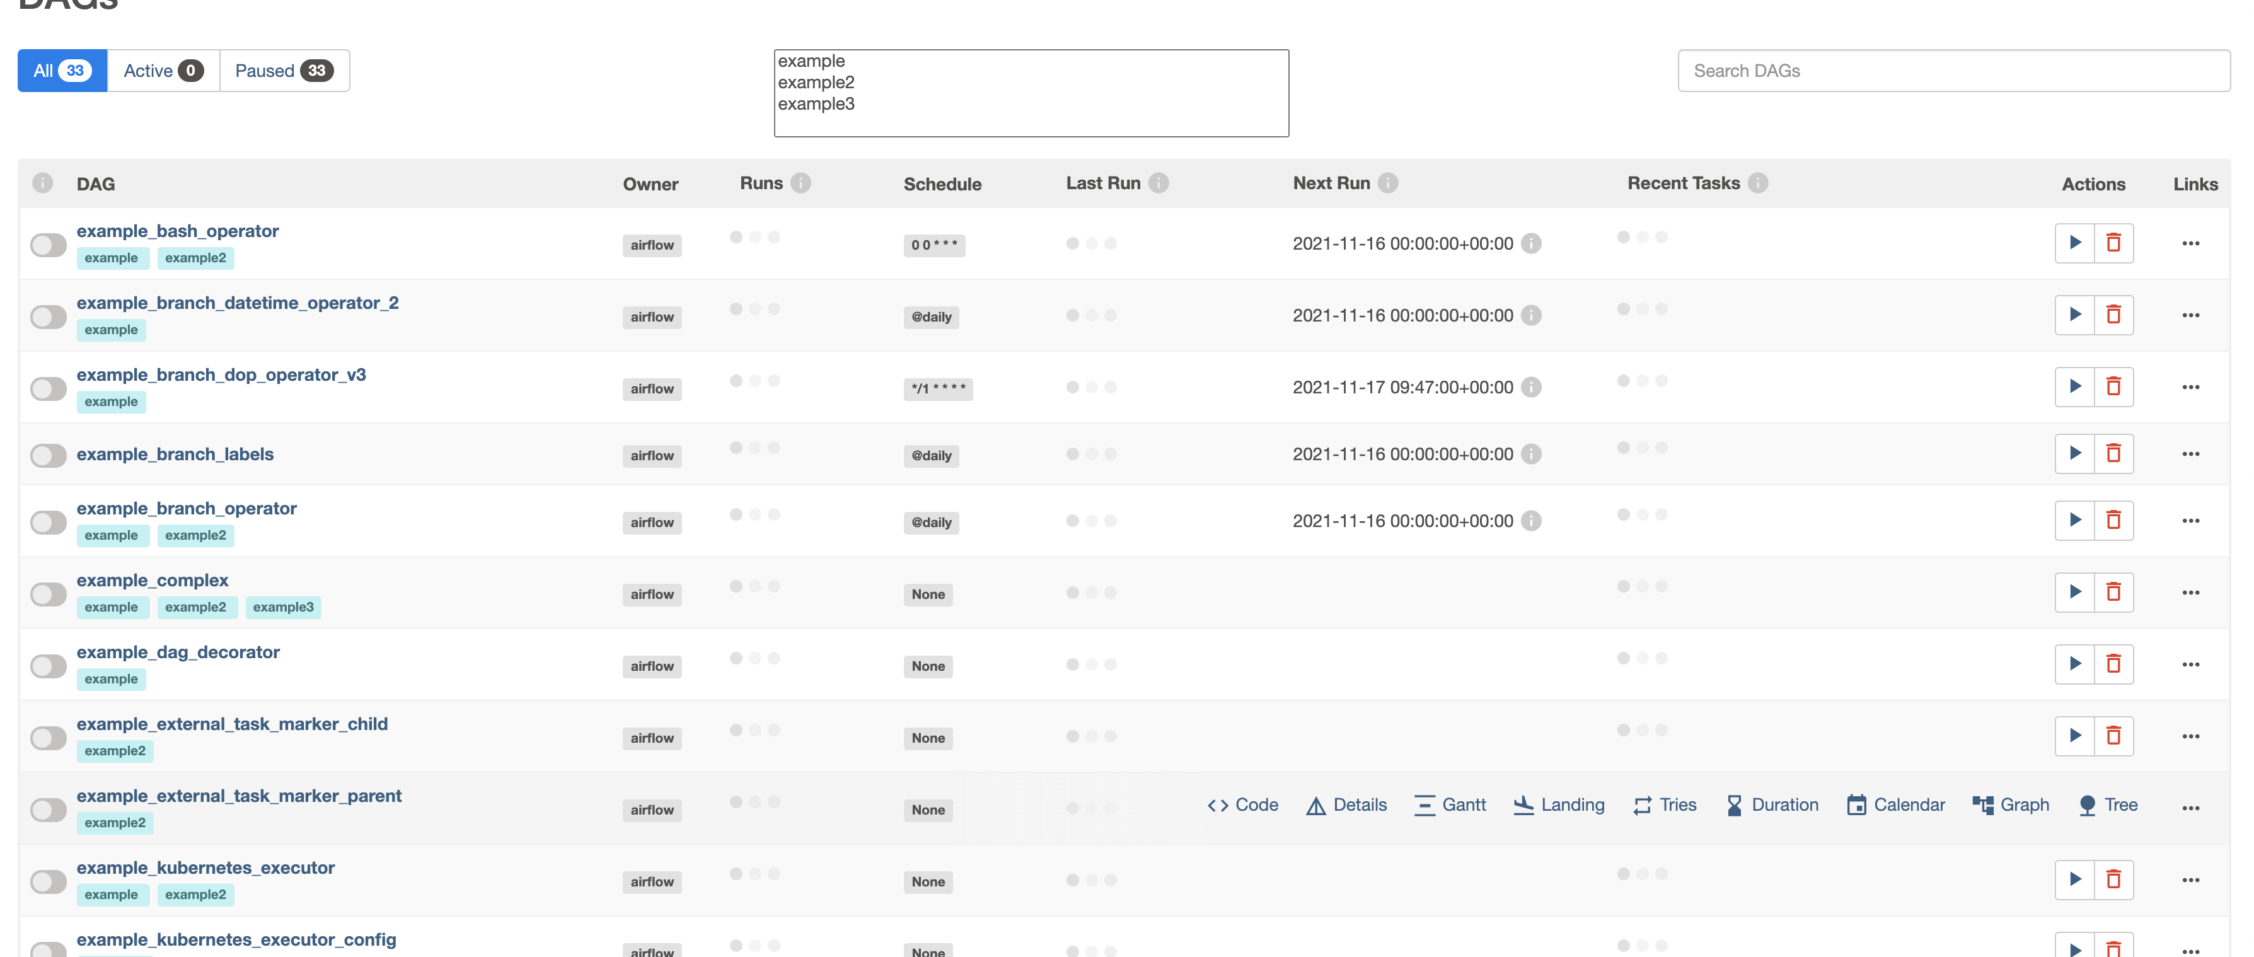Enable the example_dag_decorator DAG toggle

[x=48, y=666]
